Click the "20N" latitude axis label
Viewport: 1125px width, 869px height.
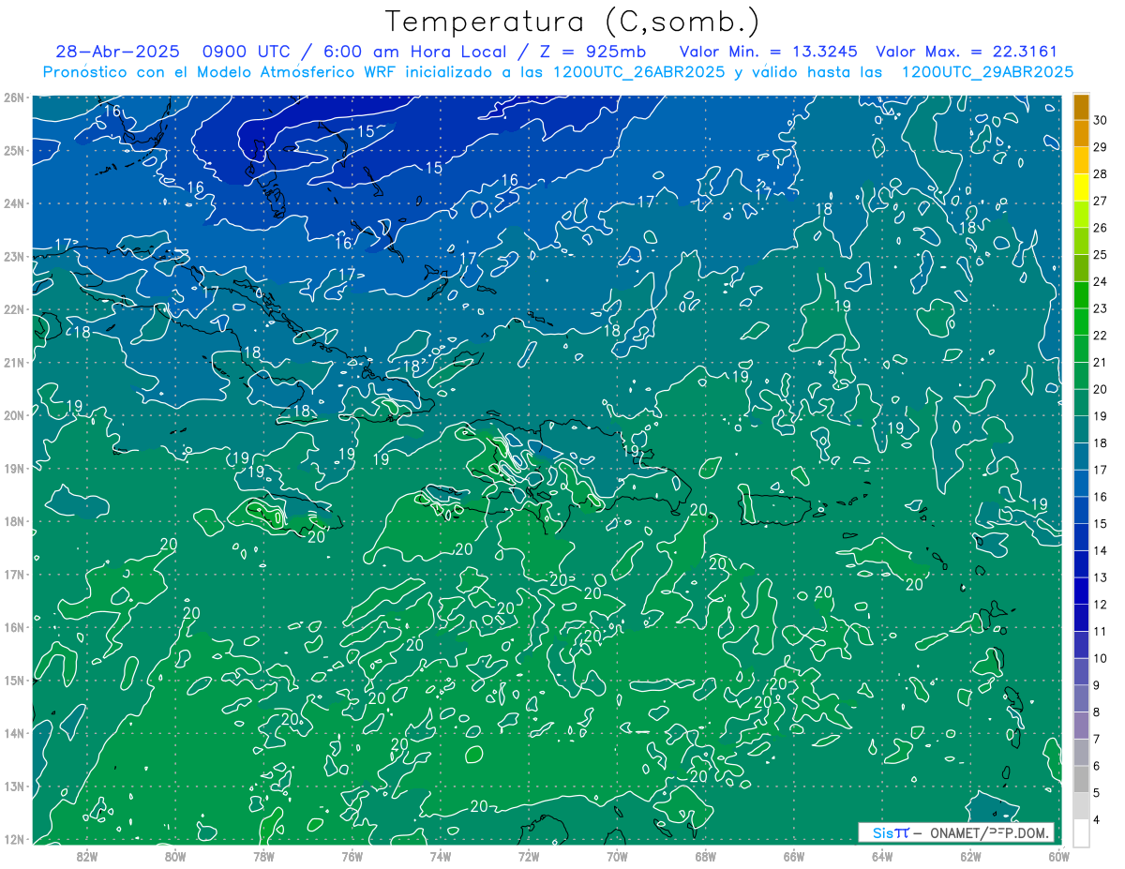(14, 415)
